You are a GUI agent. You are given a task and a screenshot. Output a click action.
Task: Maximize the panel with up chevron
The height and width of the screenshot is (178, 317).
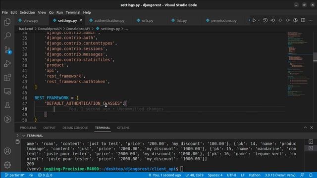tap(305, 128)
